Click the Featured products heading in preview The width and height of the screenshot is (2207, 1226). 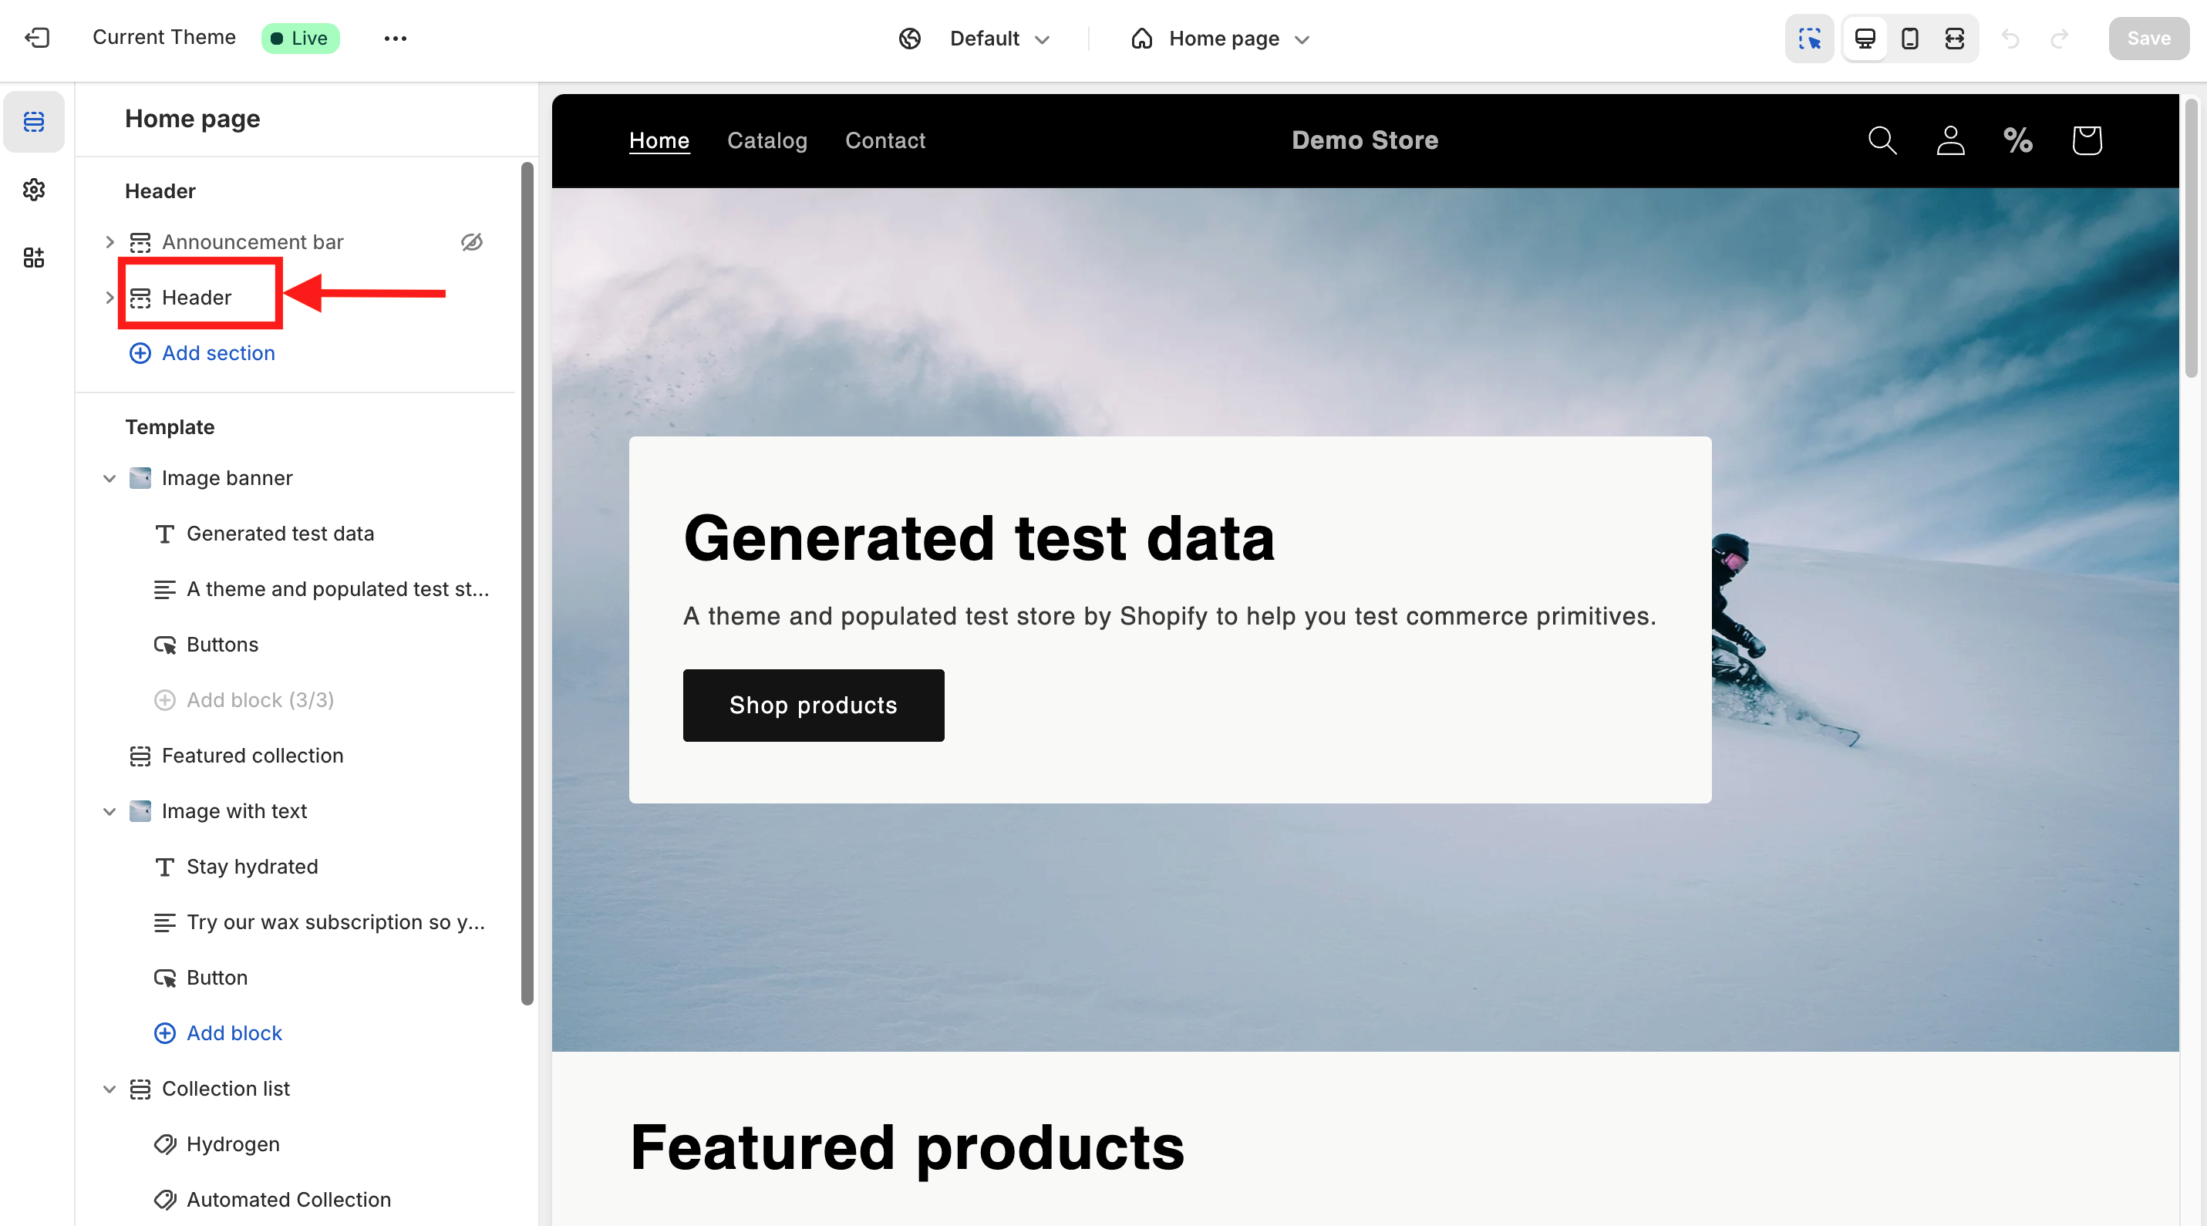point(908,1148)
